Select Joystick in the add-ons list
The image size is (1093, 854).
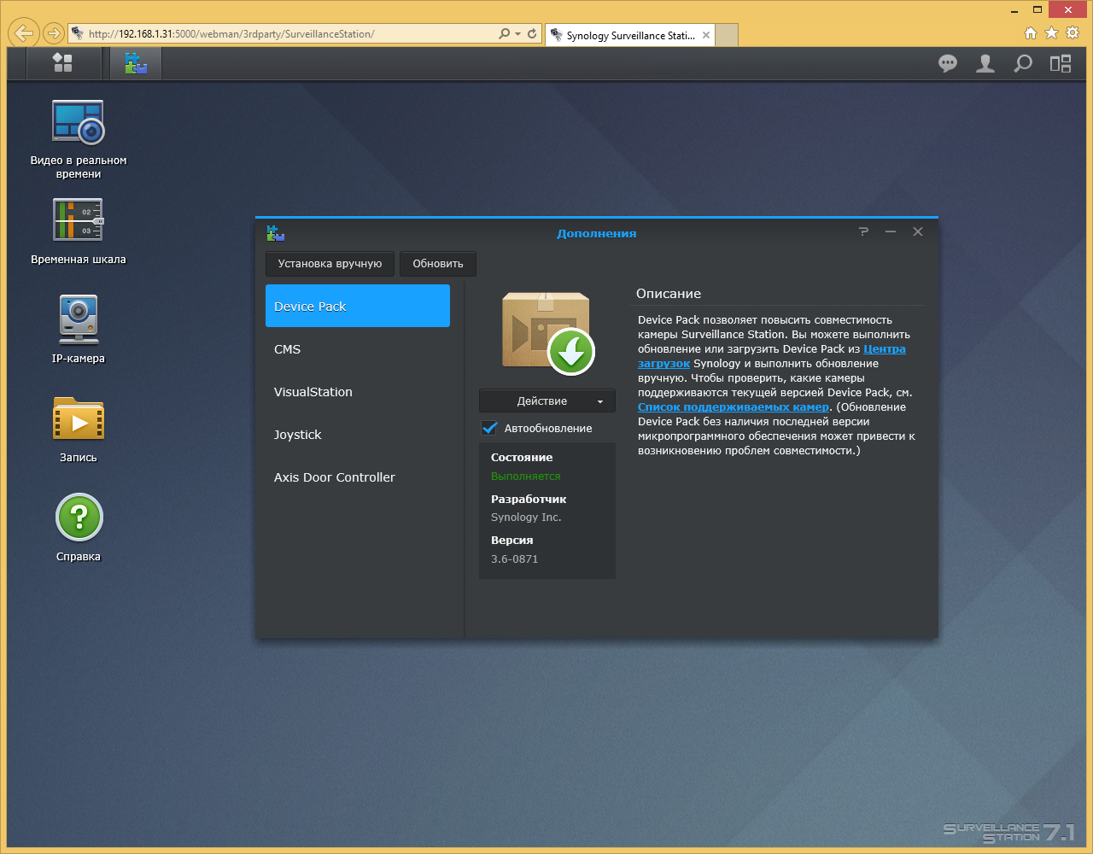(358, 434)
